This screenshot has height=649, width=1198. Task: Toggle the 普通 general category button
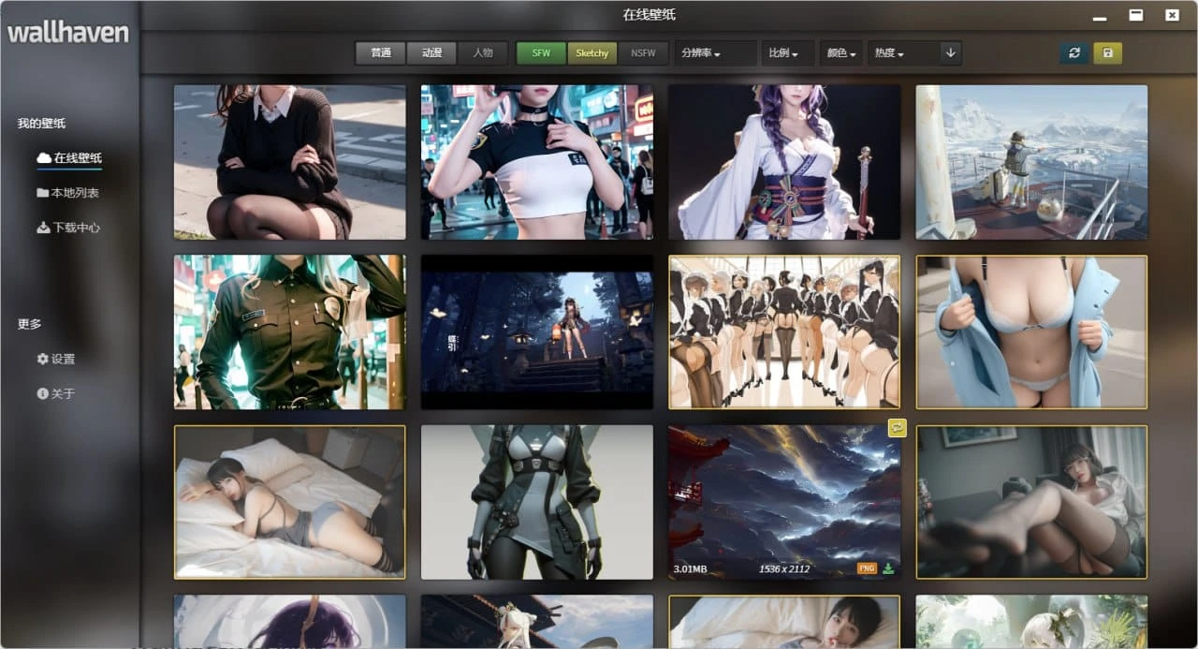[381, 53]
